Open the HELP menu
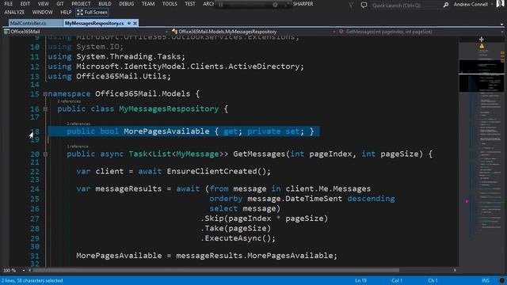The width and height of the screenshot is (507, 285). pos(66,13)
